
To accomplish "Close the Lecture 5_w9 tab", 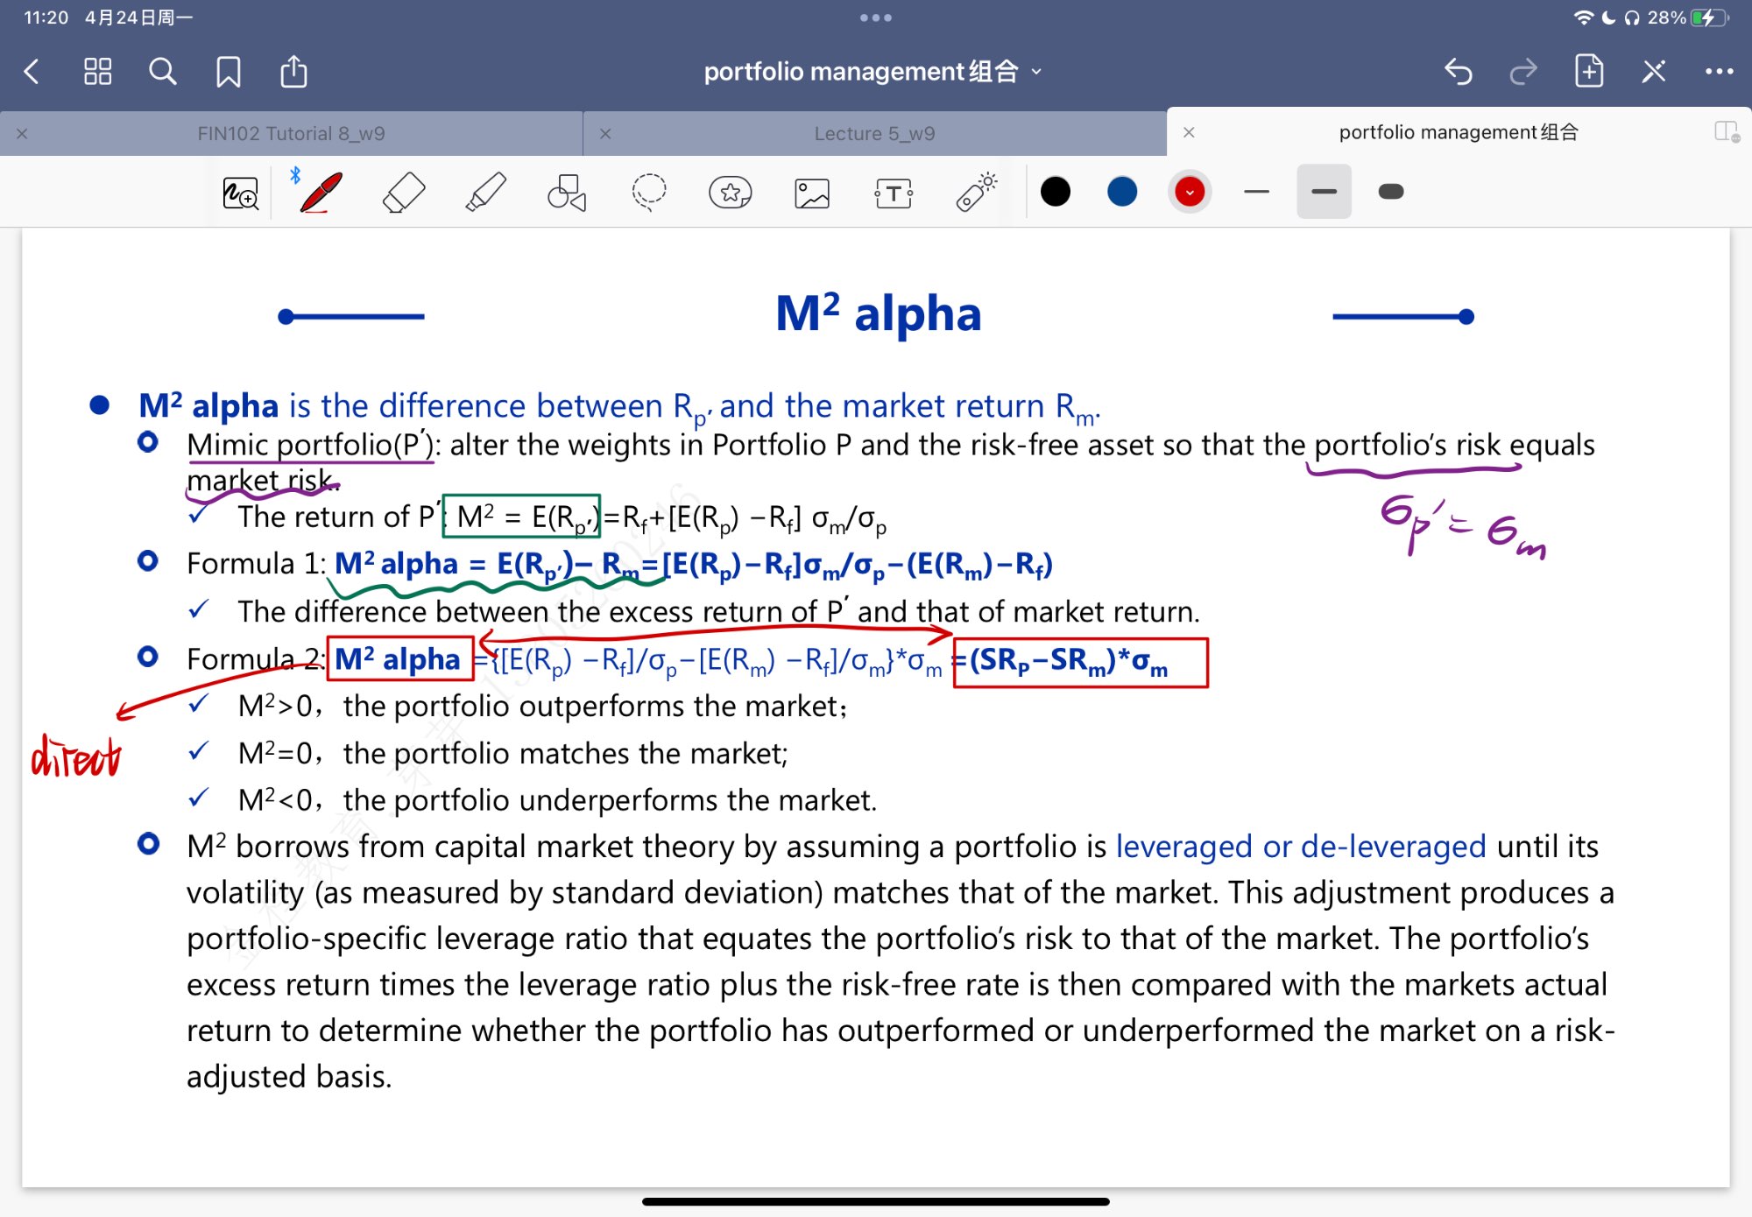I will pyautogui.click(x=605, y=134).
